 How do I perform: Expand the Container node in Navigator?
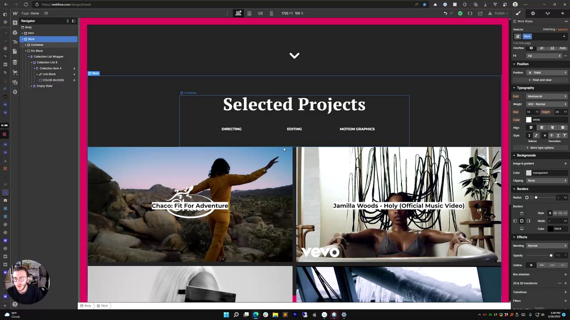pos(25,45)
